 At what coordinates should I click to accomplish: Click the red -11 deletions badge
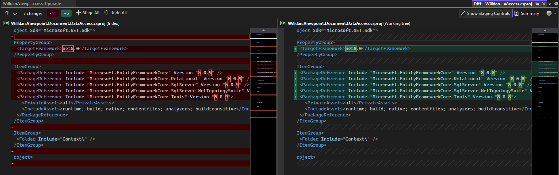[53, 13]
